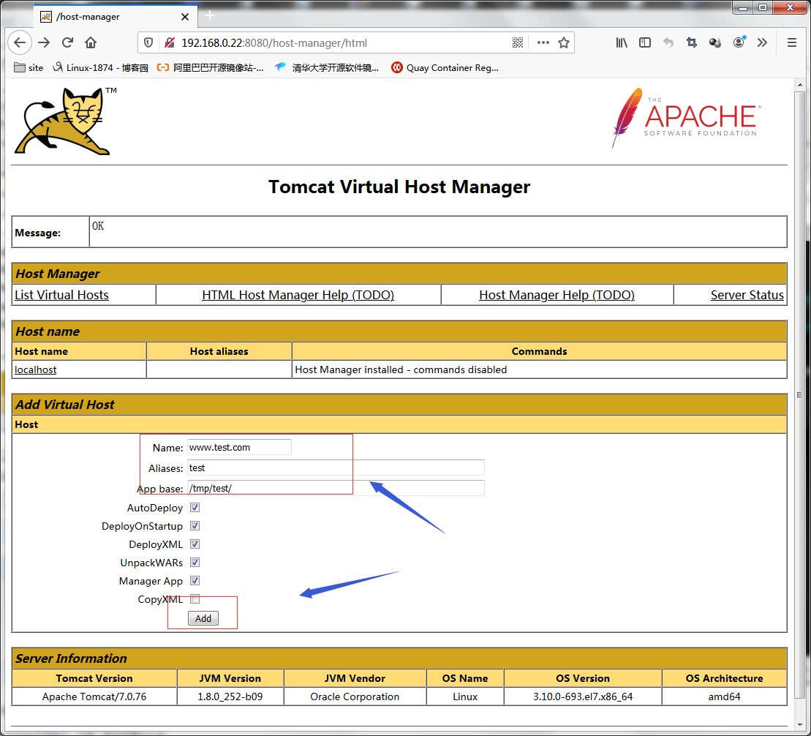Go forward with the arrow button

click(x=44, y=42)
